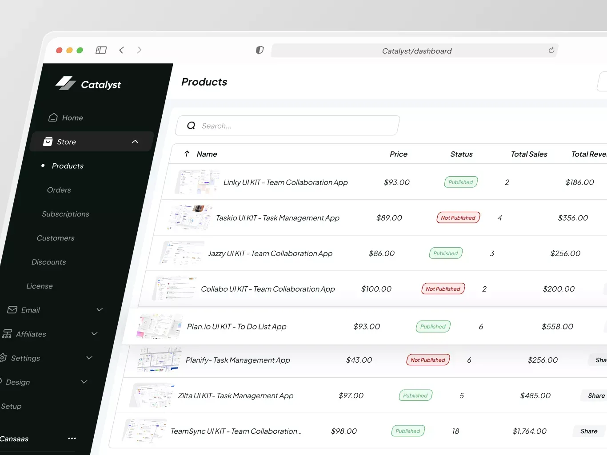Screen dimensions: 607x455
Task: Click the product search field
Action: (288, 126)
